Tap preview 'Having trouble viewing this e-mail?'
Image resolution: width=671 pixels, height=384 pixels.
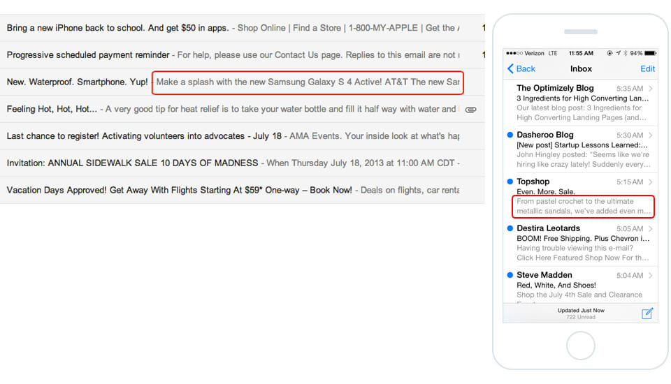(575, 248)
